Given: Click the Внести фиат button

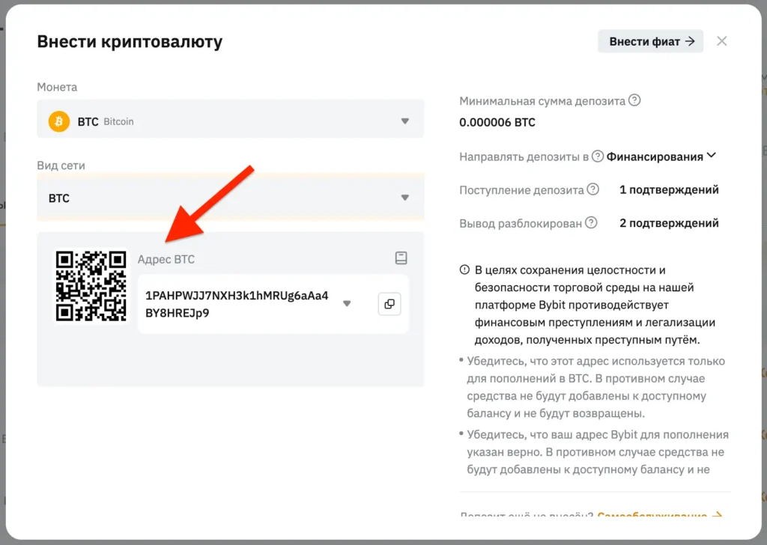Looking at the screenshot, I should point(651,41).
